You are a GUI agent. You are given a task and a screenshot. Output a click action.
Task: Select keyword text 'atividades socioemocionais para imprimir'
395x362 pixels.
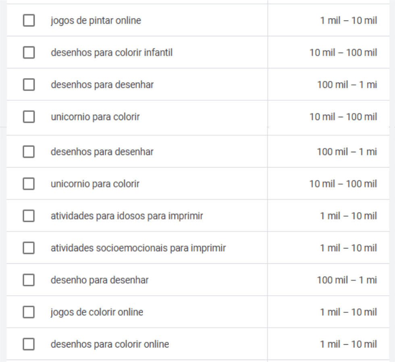pyautogui.click(x=137, y=248)
